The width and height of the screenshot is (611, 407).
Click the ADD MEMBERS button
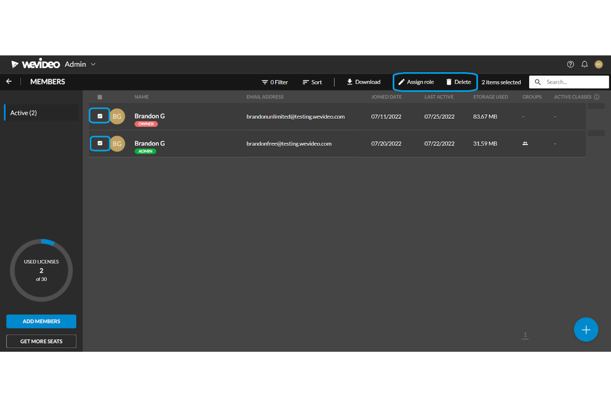tap(41, 321)
